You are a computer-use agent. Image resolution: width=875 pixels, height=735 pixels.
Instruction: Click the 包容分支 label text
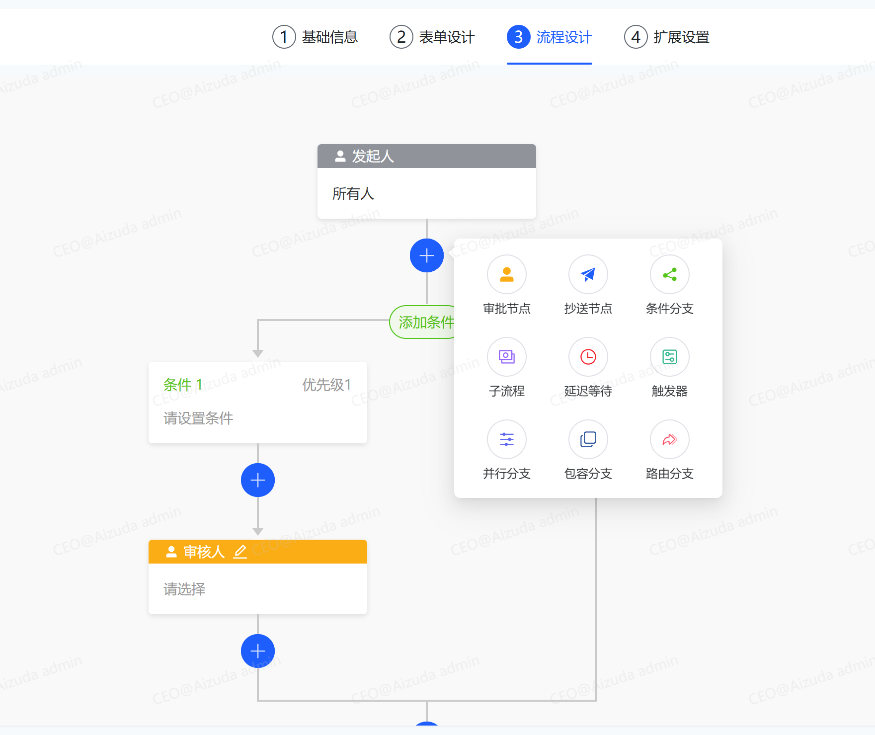(588, 474)
